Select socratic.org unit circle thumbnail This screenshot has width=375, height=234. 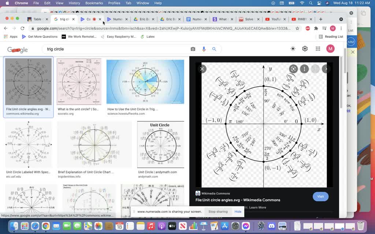79,82
